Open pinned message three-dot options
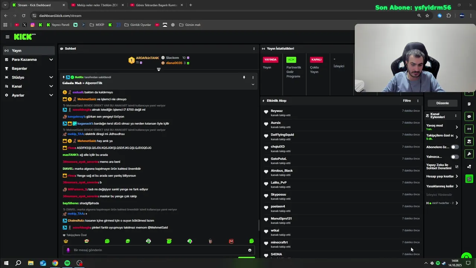Screen dimensions: 476x268 point(253,77)
